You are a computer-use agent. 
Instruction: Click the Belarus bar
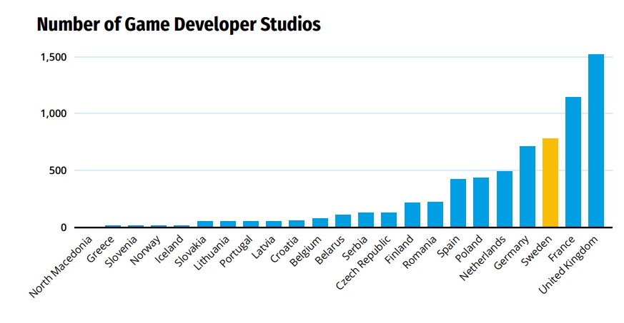(343, 220)
